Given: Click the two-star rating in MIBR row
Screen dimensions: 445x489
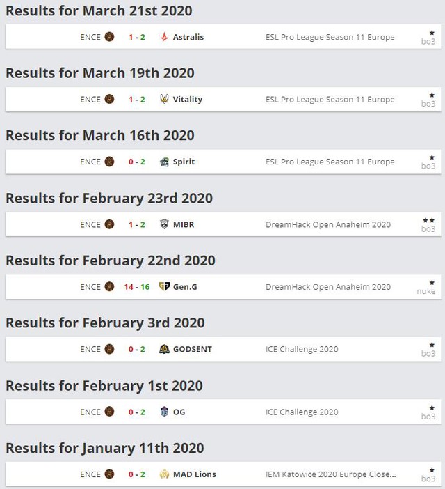Looking at the screenshot, I should point(428,219).
